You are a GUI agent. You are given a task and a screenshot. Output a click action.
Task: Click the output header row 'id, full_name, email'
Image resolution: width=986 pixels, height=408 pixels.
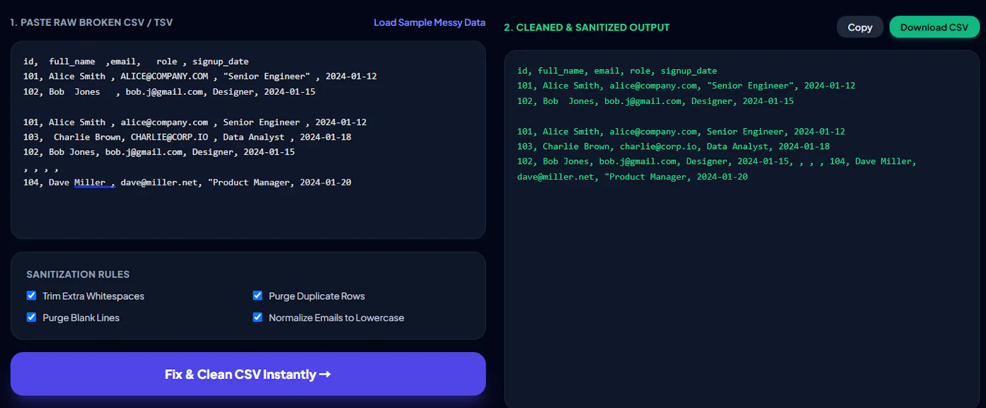(x=617, y=71)
